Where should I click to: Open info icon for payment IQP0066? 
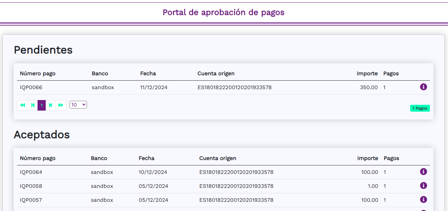(x=423, y=87)
